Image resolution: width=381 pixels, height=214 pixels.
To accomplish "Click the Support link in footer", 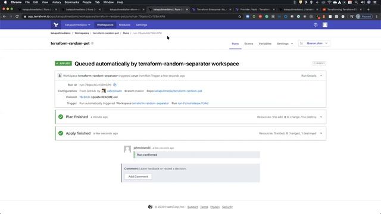I will 192,207.
